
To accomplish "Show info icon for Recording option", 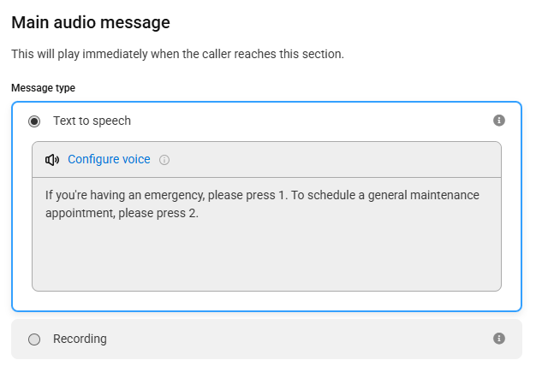I will coord(498,339).
